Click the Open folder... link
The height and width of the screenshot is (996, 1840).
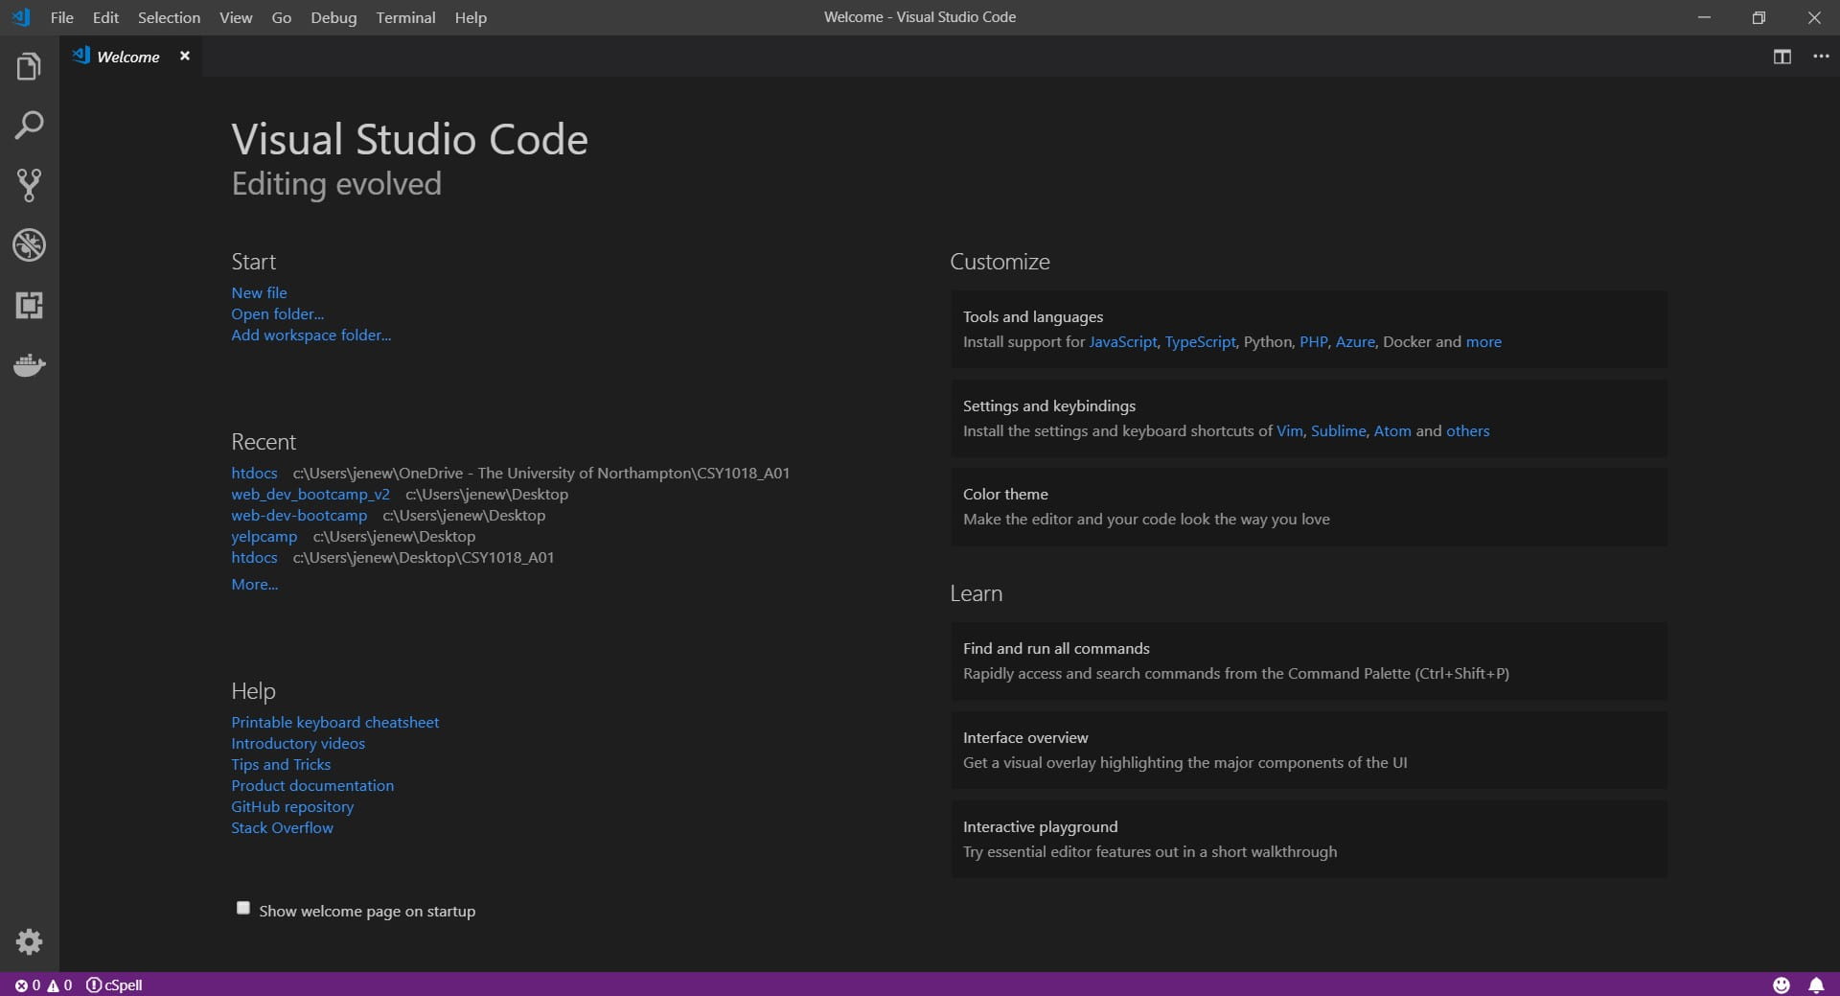[x=277, y=313]
